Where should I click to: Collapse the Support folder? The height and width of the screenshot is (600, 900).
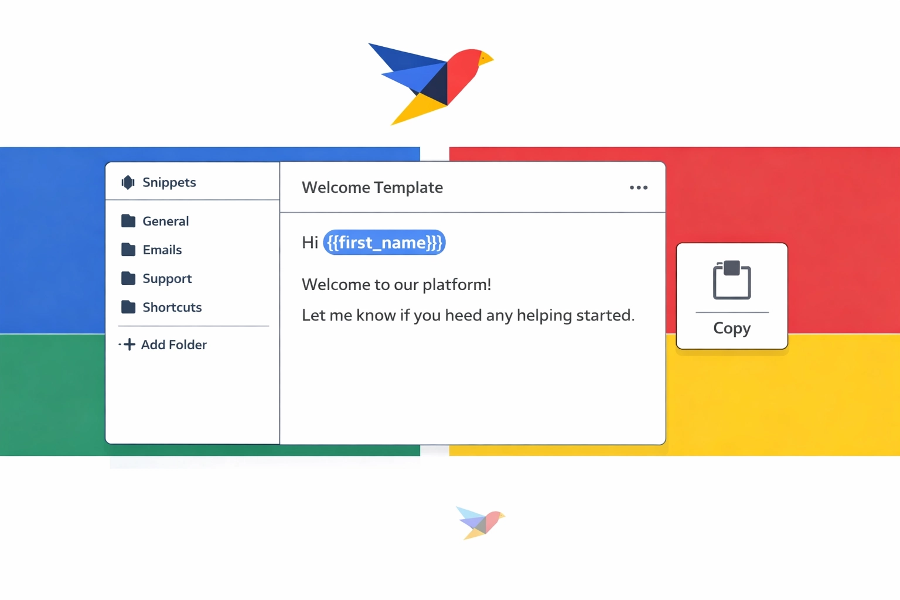(166, 278)
